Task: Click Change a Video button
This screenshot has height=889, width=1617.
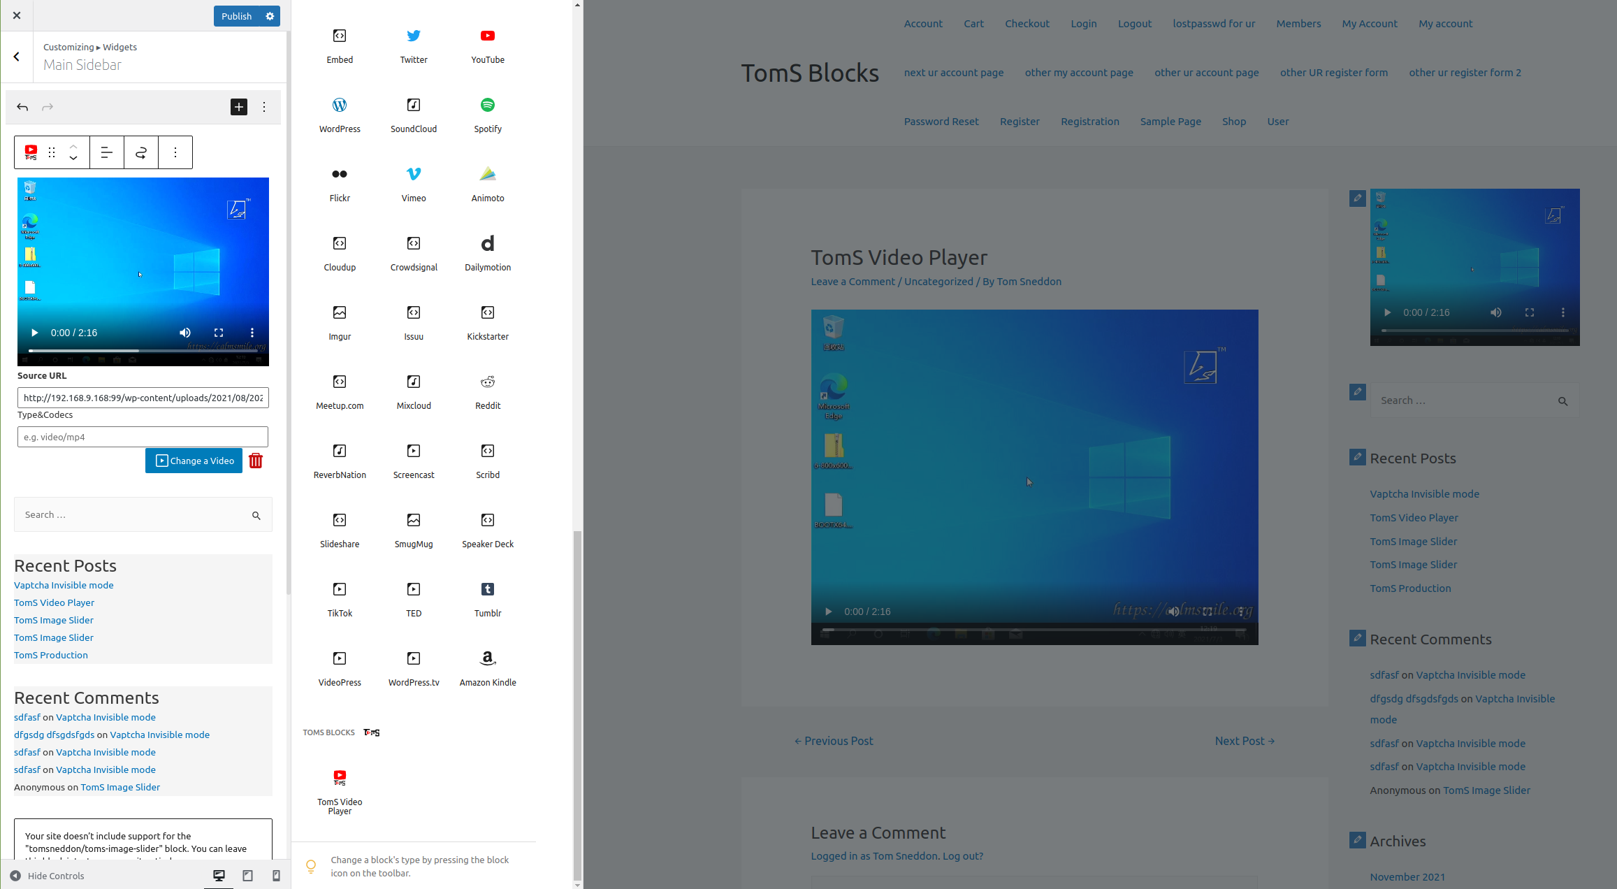Action: (195, 461)
